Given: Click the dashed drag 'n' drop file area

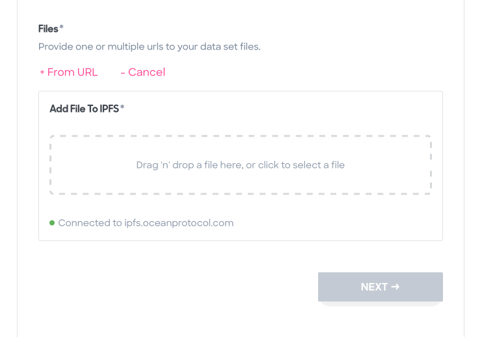Looking at the screenshot, I should (241, 165).
